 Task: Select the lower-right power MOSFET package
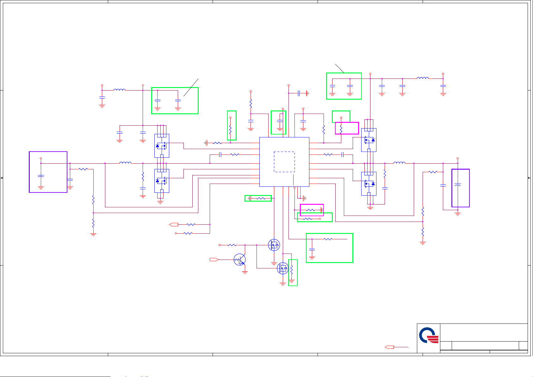click(369, 184)
